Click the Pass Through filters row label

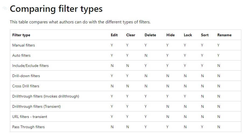tap(29, 127)
